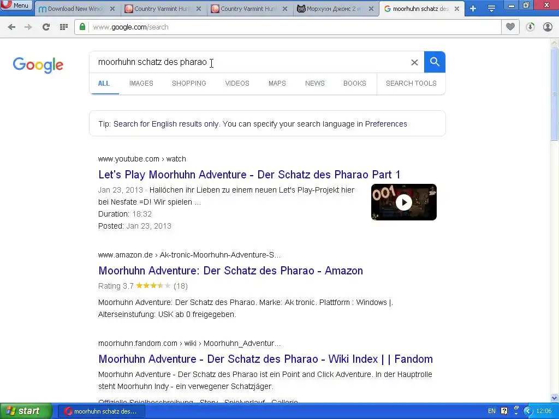Click the scrollbar up arrow
This screenshot has width=559, height=419.
pyautogui.click(x=555, y=43)
